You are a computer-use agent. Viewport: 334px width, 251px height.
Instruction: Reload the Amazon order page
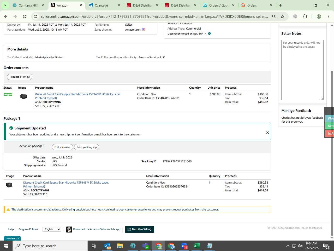coord(25,16)
